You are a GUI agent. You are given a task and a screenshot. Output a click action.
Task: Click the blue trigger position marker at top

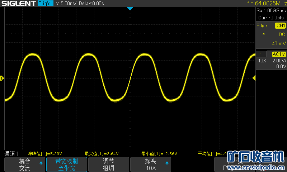click(130, 8)
